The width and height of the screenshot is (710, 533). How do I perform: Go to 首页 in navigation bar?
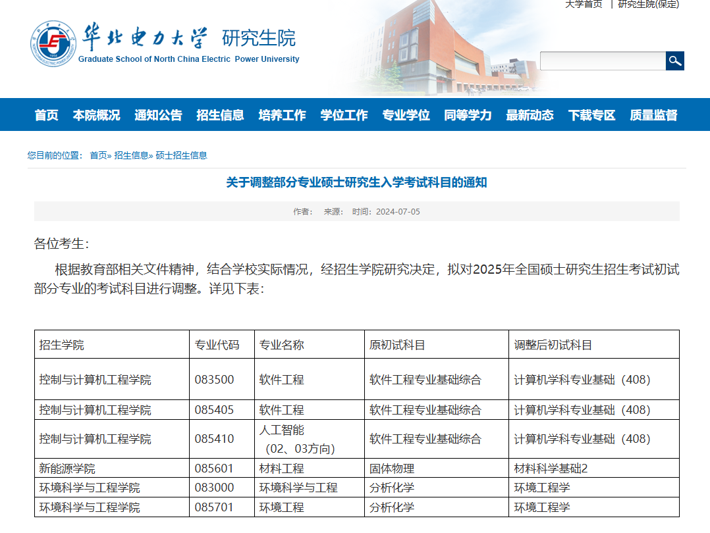click(x=47, y=115)
